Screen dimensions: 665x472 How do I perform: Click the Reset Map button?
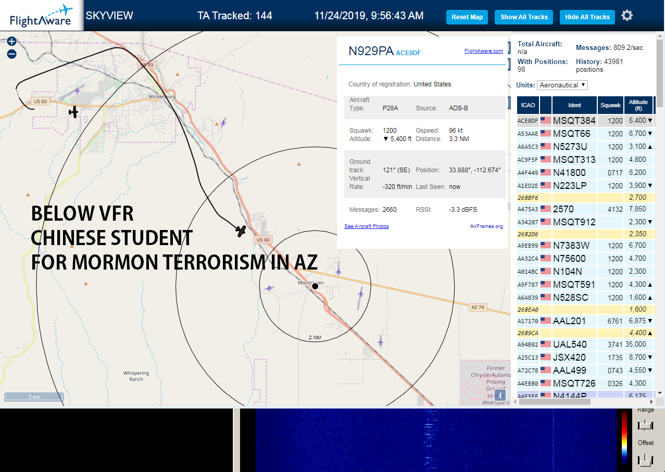(x=467, y=17)
